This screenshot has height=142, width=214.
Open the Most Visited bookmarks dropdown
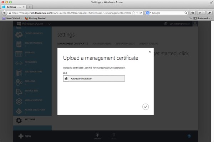(12, 18)
